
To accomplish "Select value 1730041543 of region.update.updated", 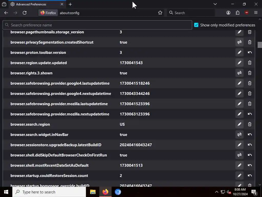I will tap(131, 63).
